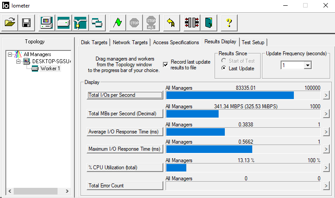Image resolution: width=335 pixels, height=198 pixels.
Task: Click the Start New Network Worker icon
Action: pos(80,23)
